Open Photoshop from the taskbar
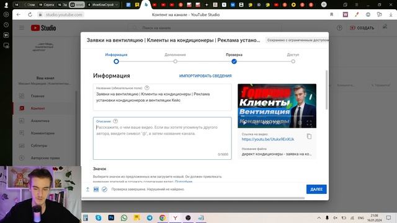Image resolution: width=397 pixels, height=223 pixels. (x=111, y=217)
